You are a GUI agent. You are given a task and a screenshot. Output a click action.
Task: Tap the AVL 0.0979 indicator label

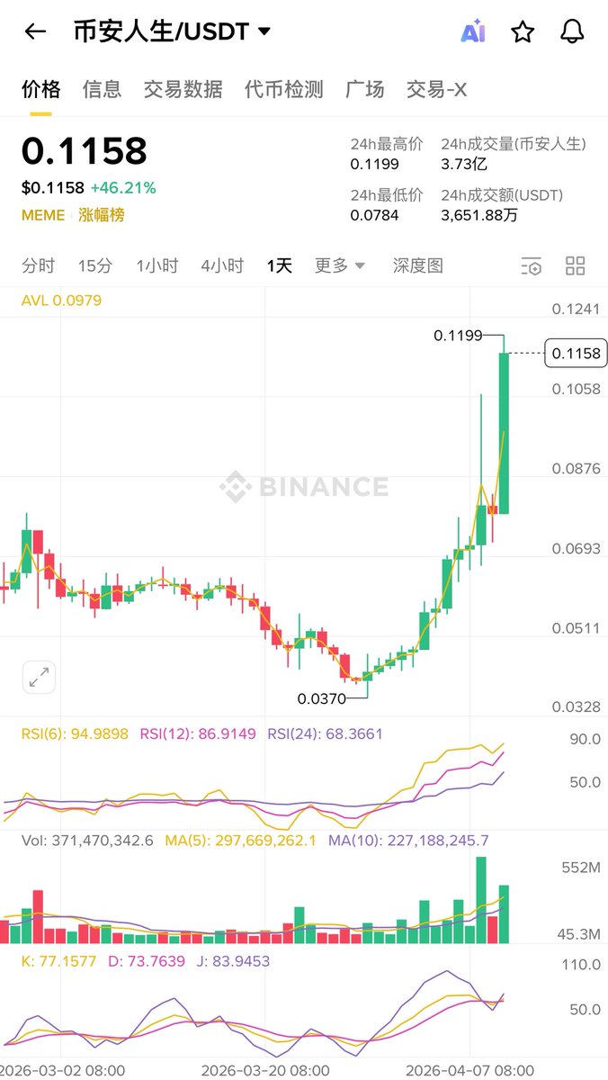click(x=61, y=300)
